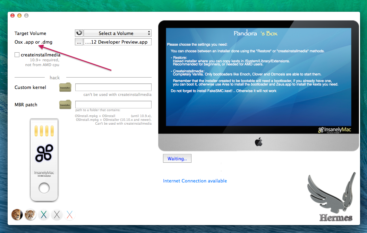Open the Select a Volume dropdown

(x=118, y=33)
